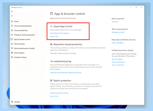Click 'Have a question?' heading
153x111 pixels.
pyautogui.click(x=118, y=19)
